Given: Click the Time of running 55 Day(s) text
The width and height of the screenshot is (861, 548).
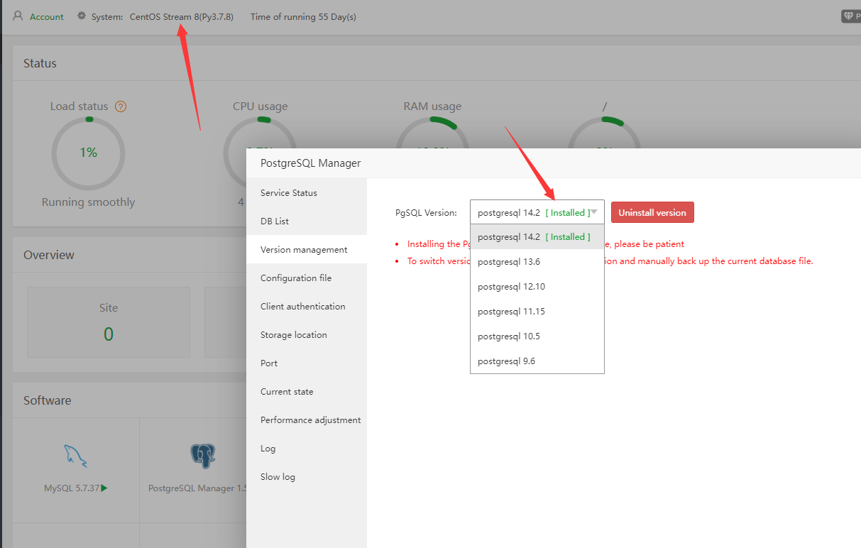Looking at the screenshot, I should click(303, 16).
